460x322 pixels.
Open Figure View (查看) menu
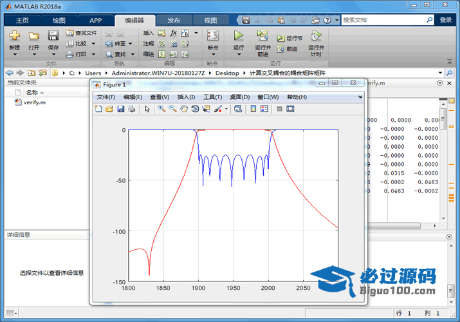pyautogui.click(x=160, y=97)
